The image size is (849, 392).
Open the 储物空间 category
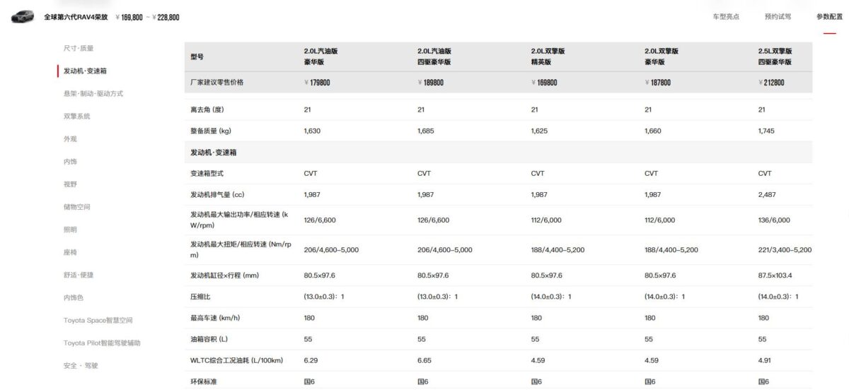click(77, 207)
